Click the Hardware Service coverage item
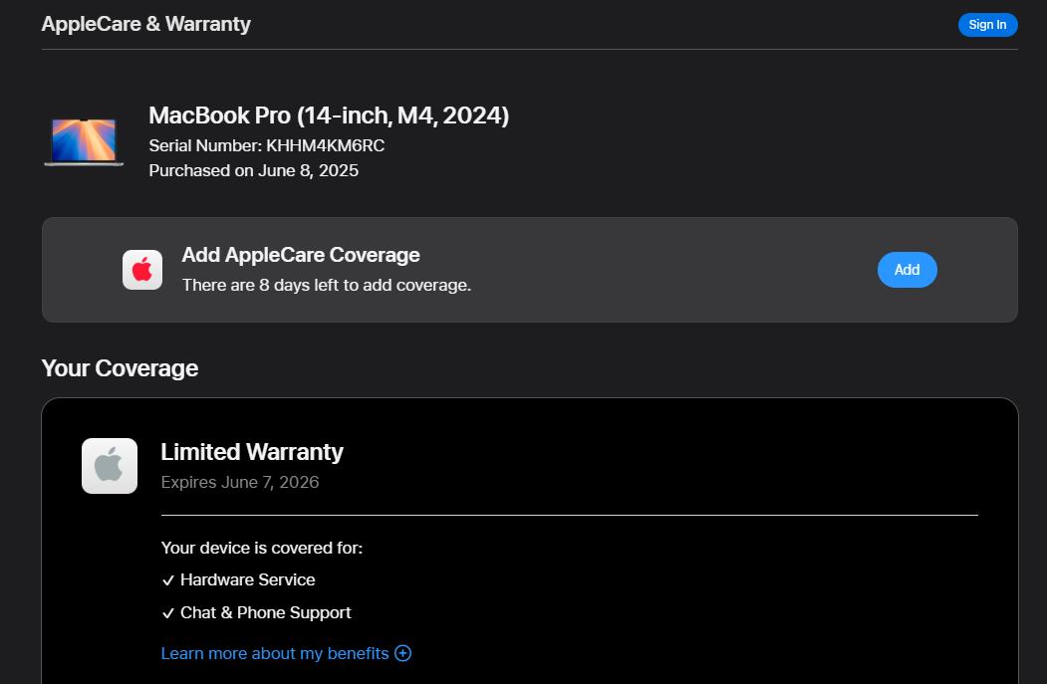Viewport: 1047px width, 684px height. [248, 579]
